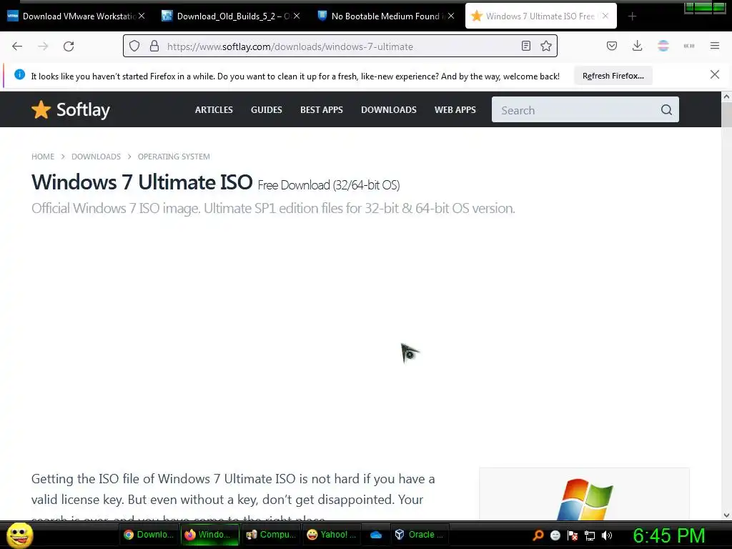Open the smiley Start button
This screenshot has height=549, width=732.
[x=20, y=535]
